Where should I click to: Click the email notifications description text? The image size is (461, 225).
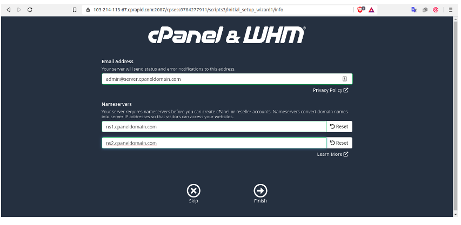tap(169, 69)
